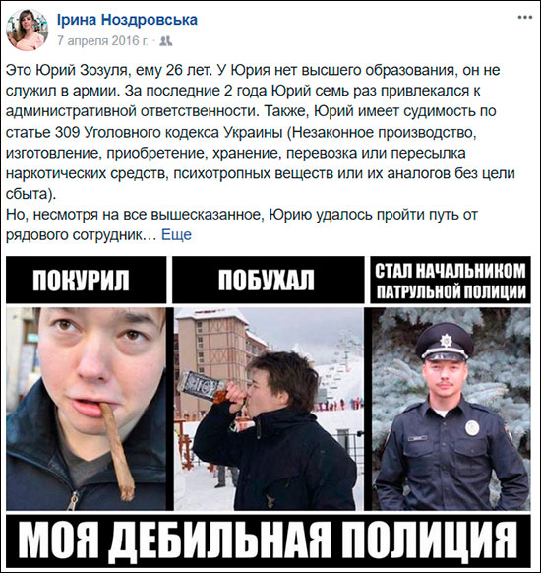Open the post timestamp 7 апреля 2016

click(102, 40)
